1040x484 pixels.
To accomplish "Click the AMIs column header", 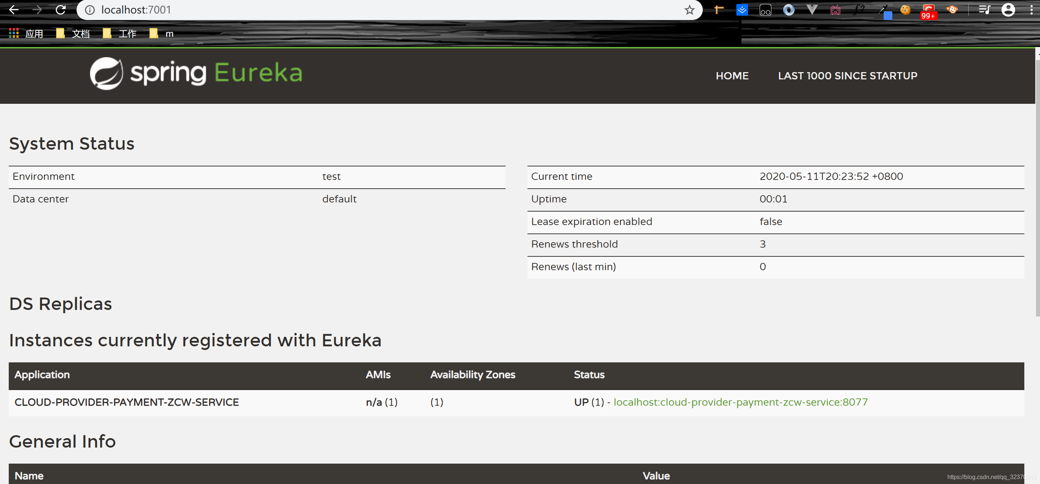I will [378, 375].
